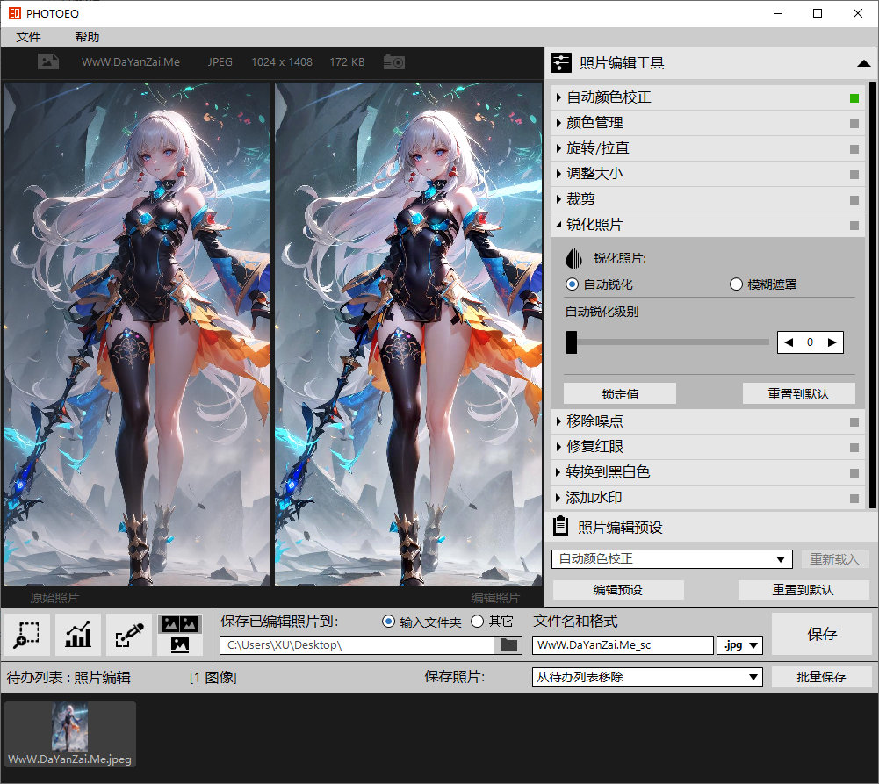The height and width of the screenshot is (784, 879).
Task: Toggle the 转换到黑白色 status indicator
Action: coord(854,473)
